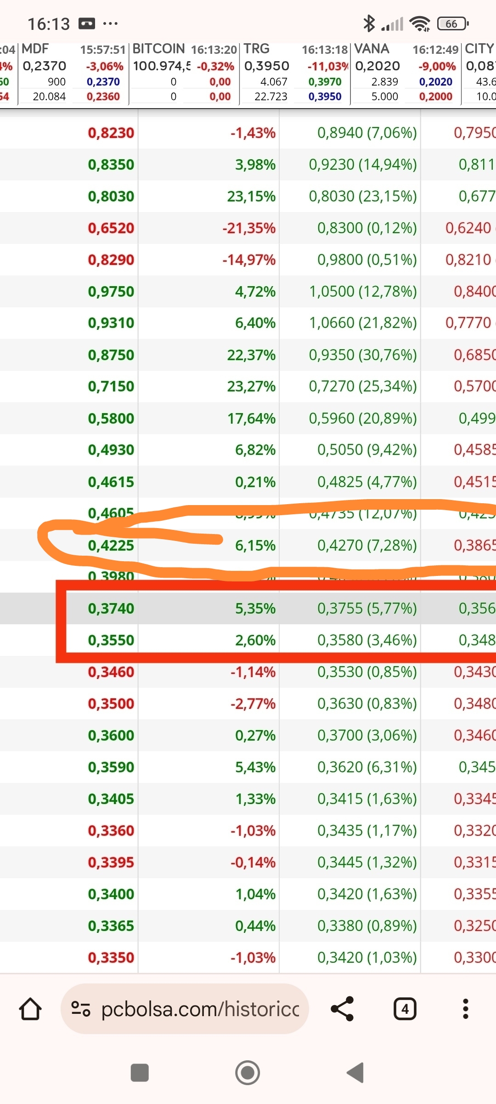Select high cell 0,4270 (7,28%)
496x1104 pixels.
tap(367, 546)
